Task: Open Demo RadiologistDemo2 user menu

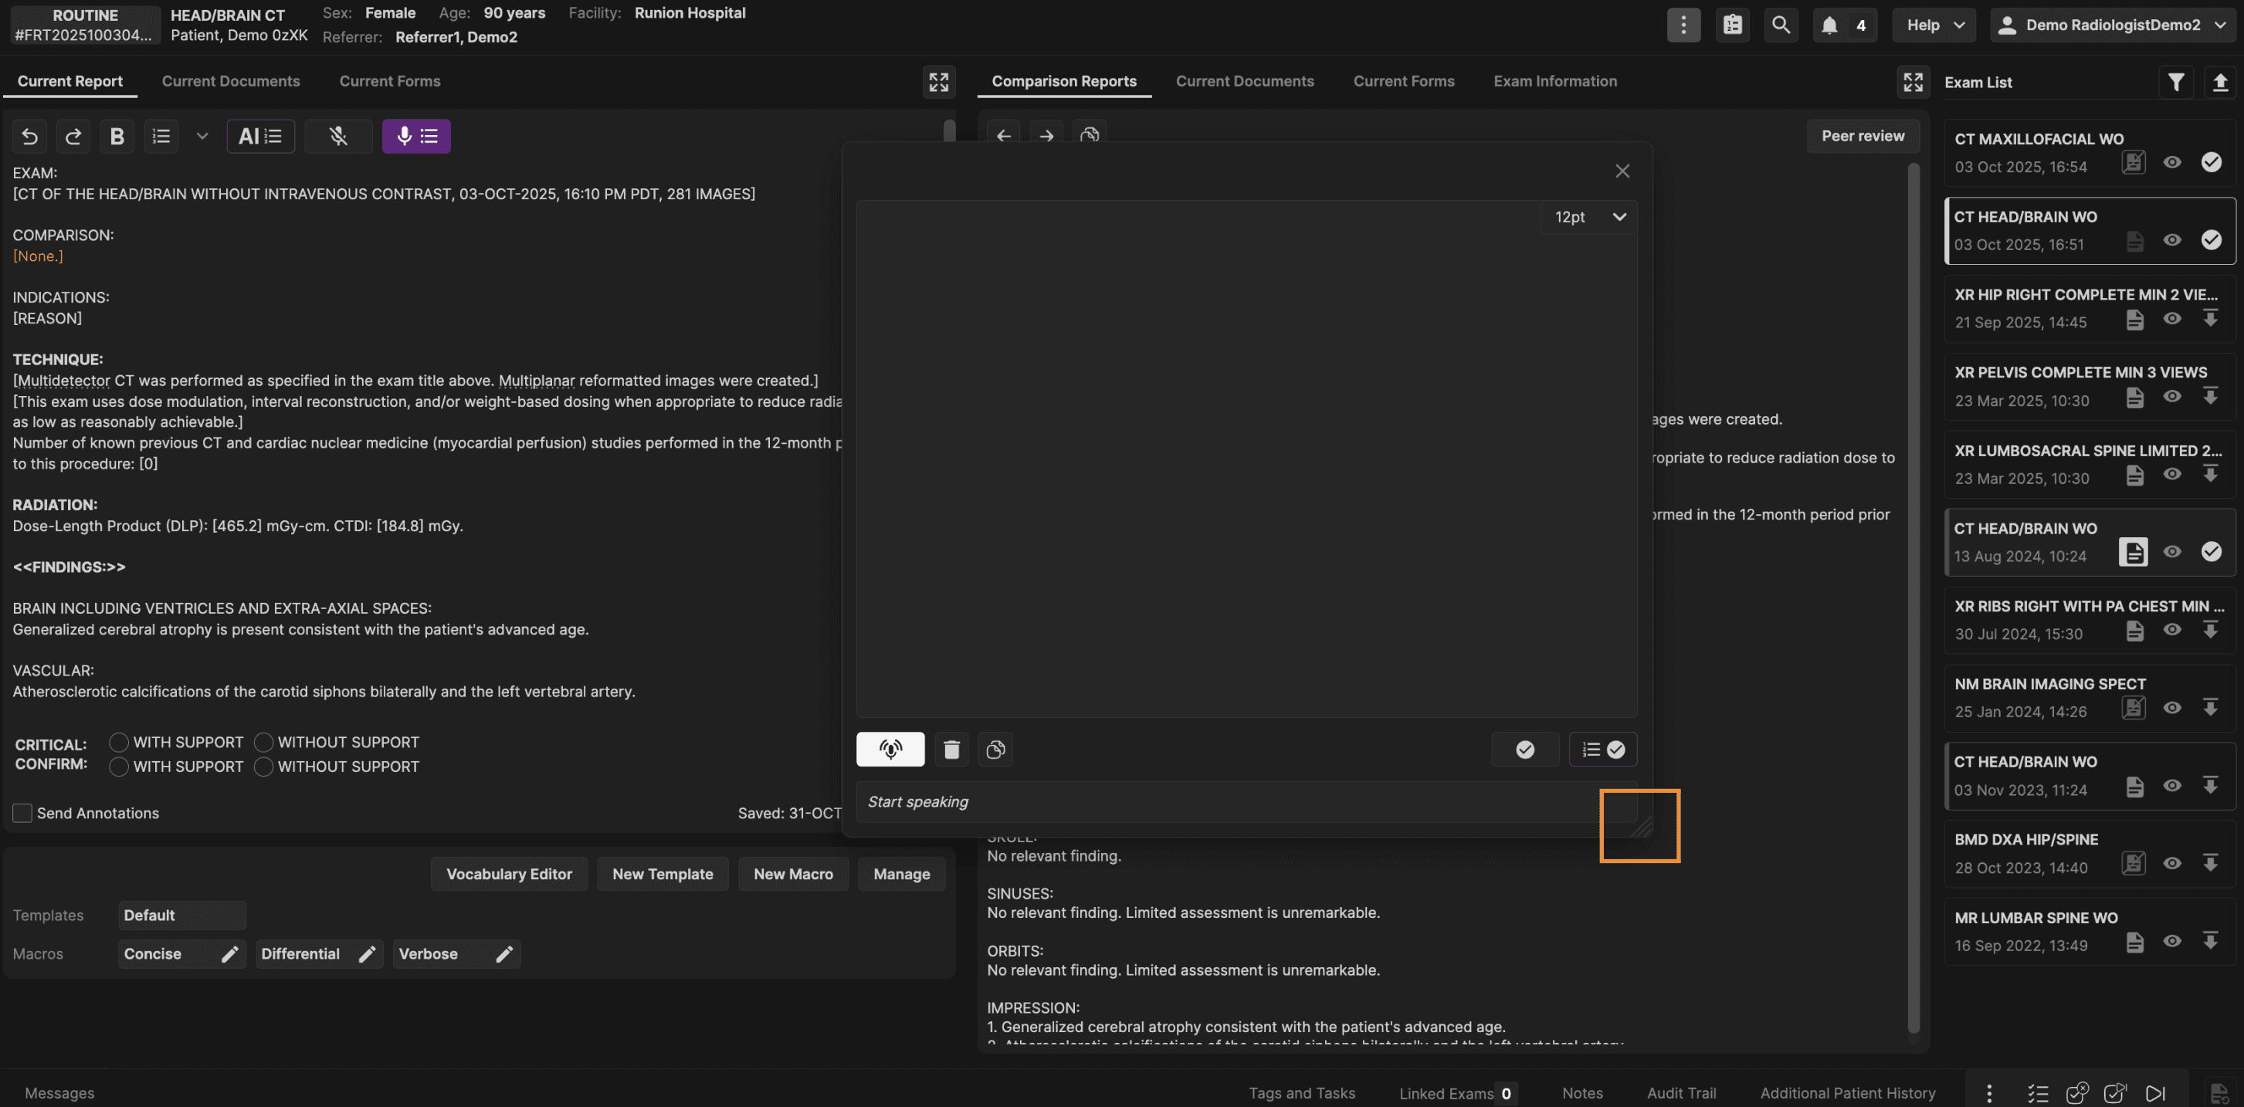Action: click(x=2114, y=25)
